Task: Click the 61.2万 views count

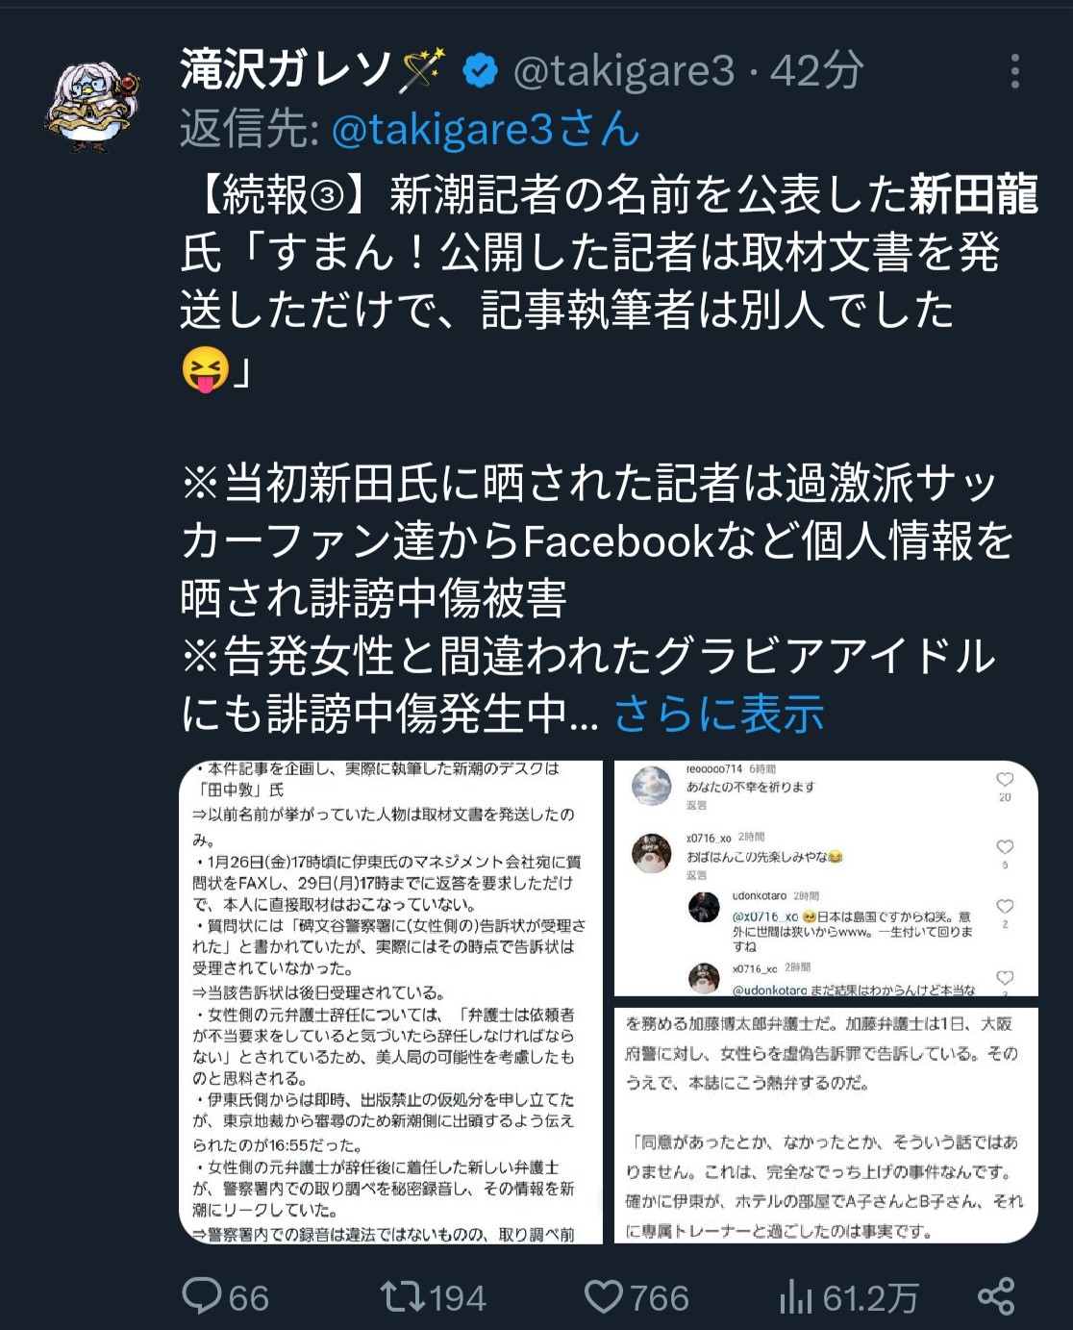Action: (870, 1298)
